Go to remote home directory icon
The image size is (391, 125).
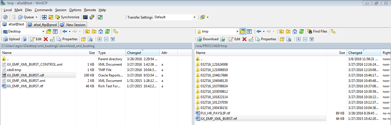[295, 31]
